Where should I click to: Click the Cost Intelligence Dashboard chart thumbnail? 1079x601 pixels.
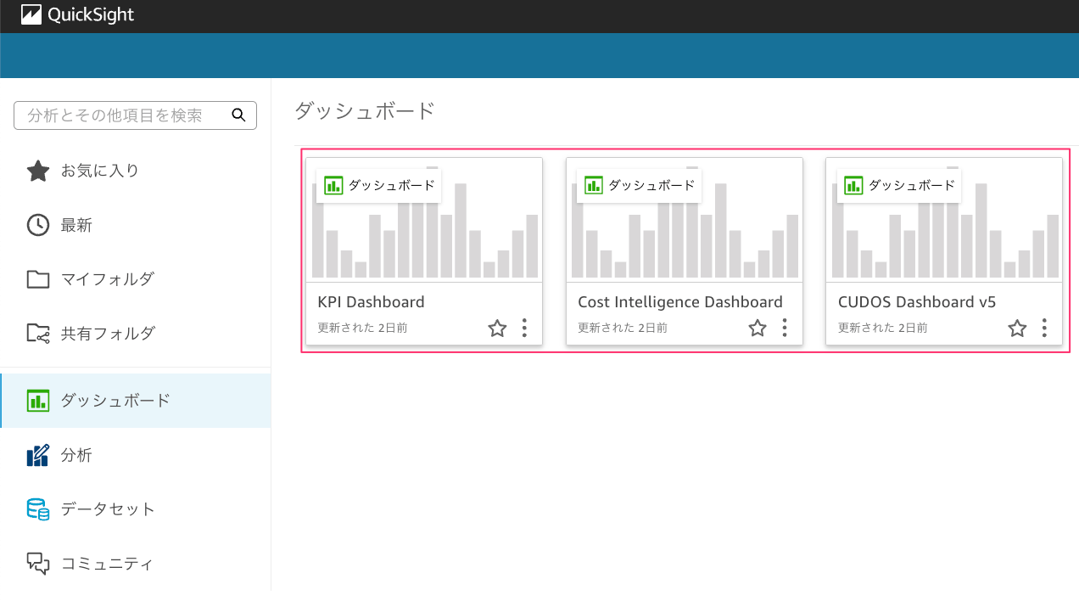(x=685, y=221)
